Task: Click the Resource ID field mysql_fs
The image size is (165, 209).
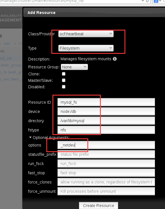Action: 106,102
